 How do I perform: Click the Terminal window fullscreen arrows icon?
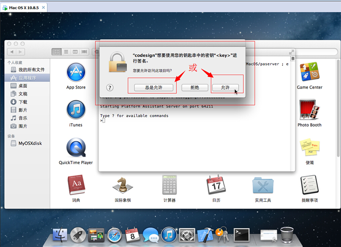pos(292,52)
